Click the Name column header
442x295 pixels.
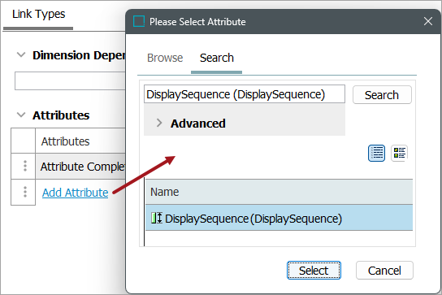pyautogui.click(x=279, y=192)
